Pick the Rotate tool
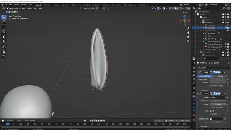 (4, 32)
